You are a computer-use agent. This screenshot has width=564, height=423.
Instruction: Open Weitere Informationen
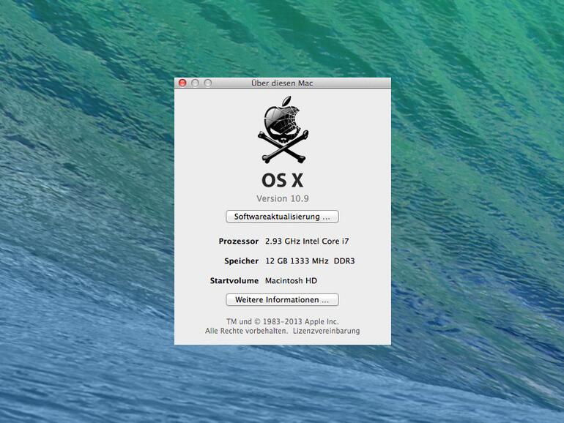click(x=282, y=300)
